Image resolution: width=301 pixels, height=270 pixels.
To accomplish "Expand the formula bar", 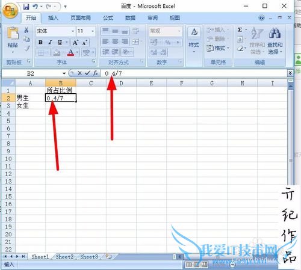I will click(290, 73).
